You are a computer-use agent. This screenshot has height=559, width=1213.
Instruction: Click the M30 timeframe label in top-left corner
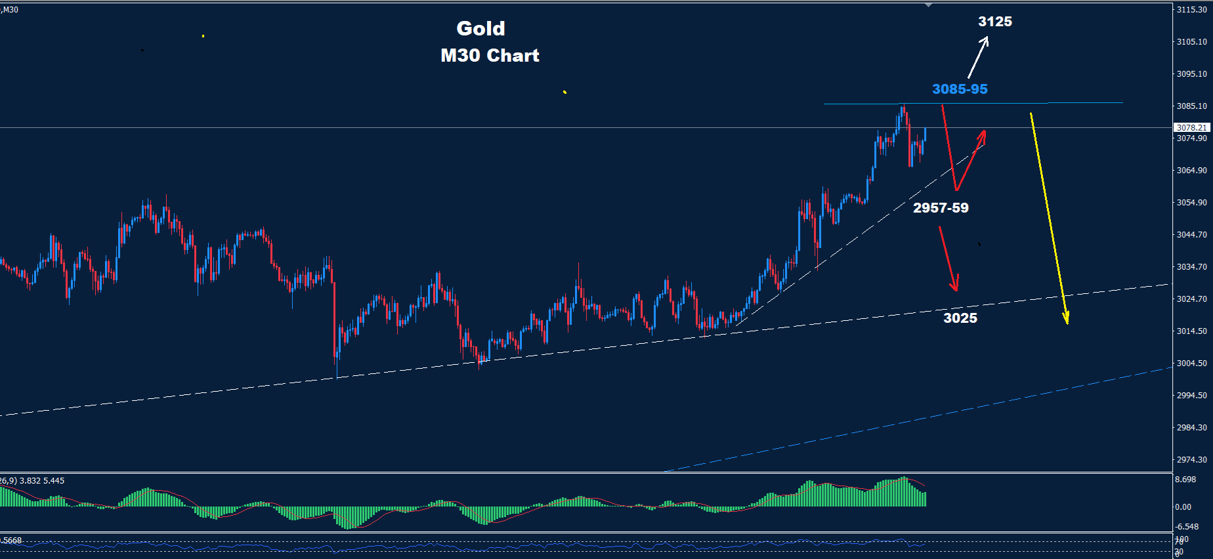(10, 10)
